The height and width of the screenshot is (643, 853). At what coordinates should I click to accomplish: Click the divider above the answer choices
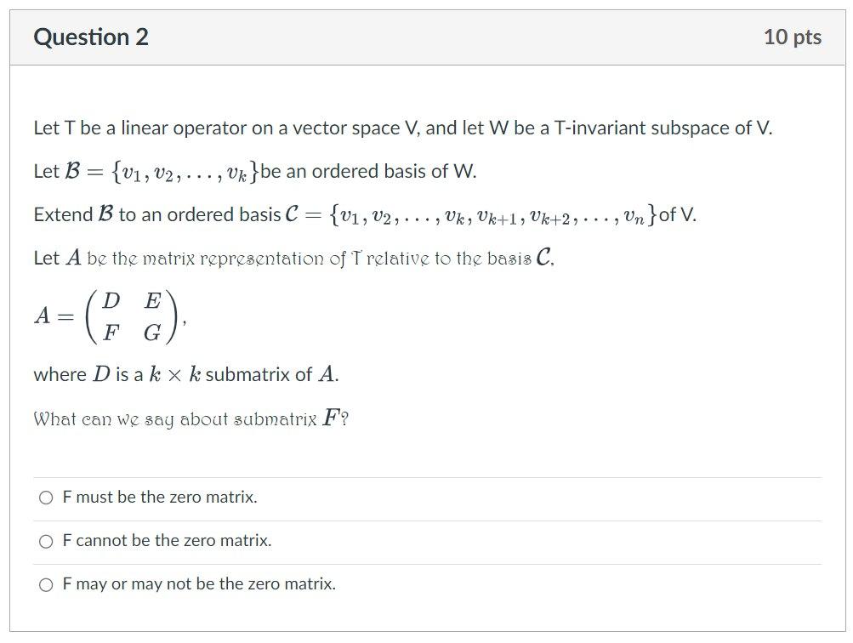[425, 475]
